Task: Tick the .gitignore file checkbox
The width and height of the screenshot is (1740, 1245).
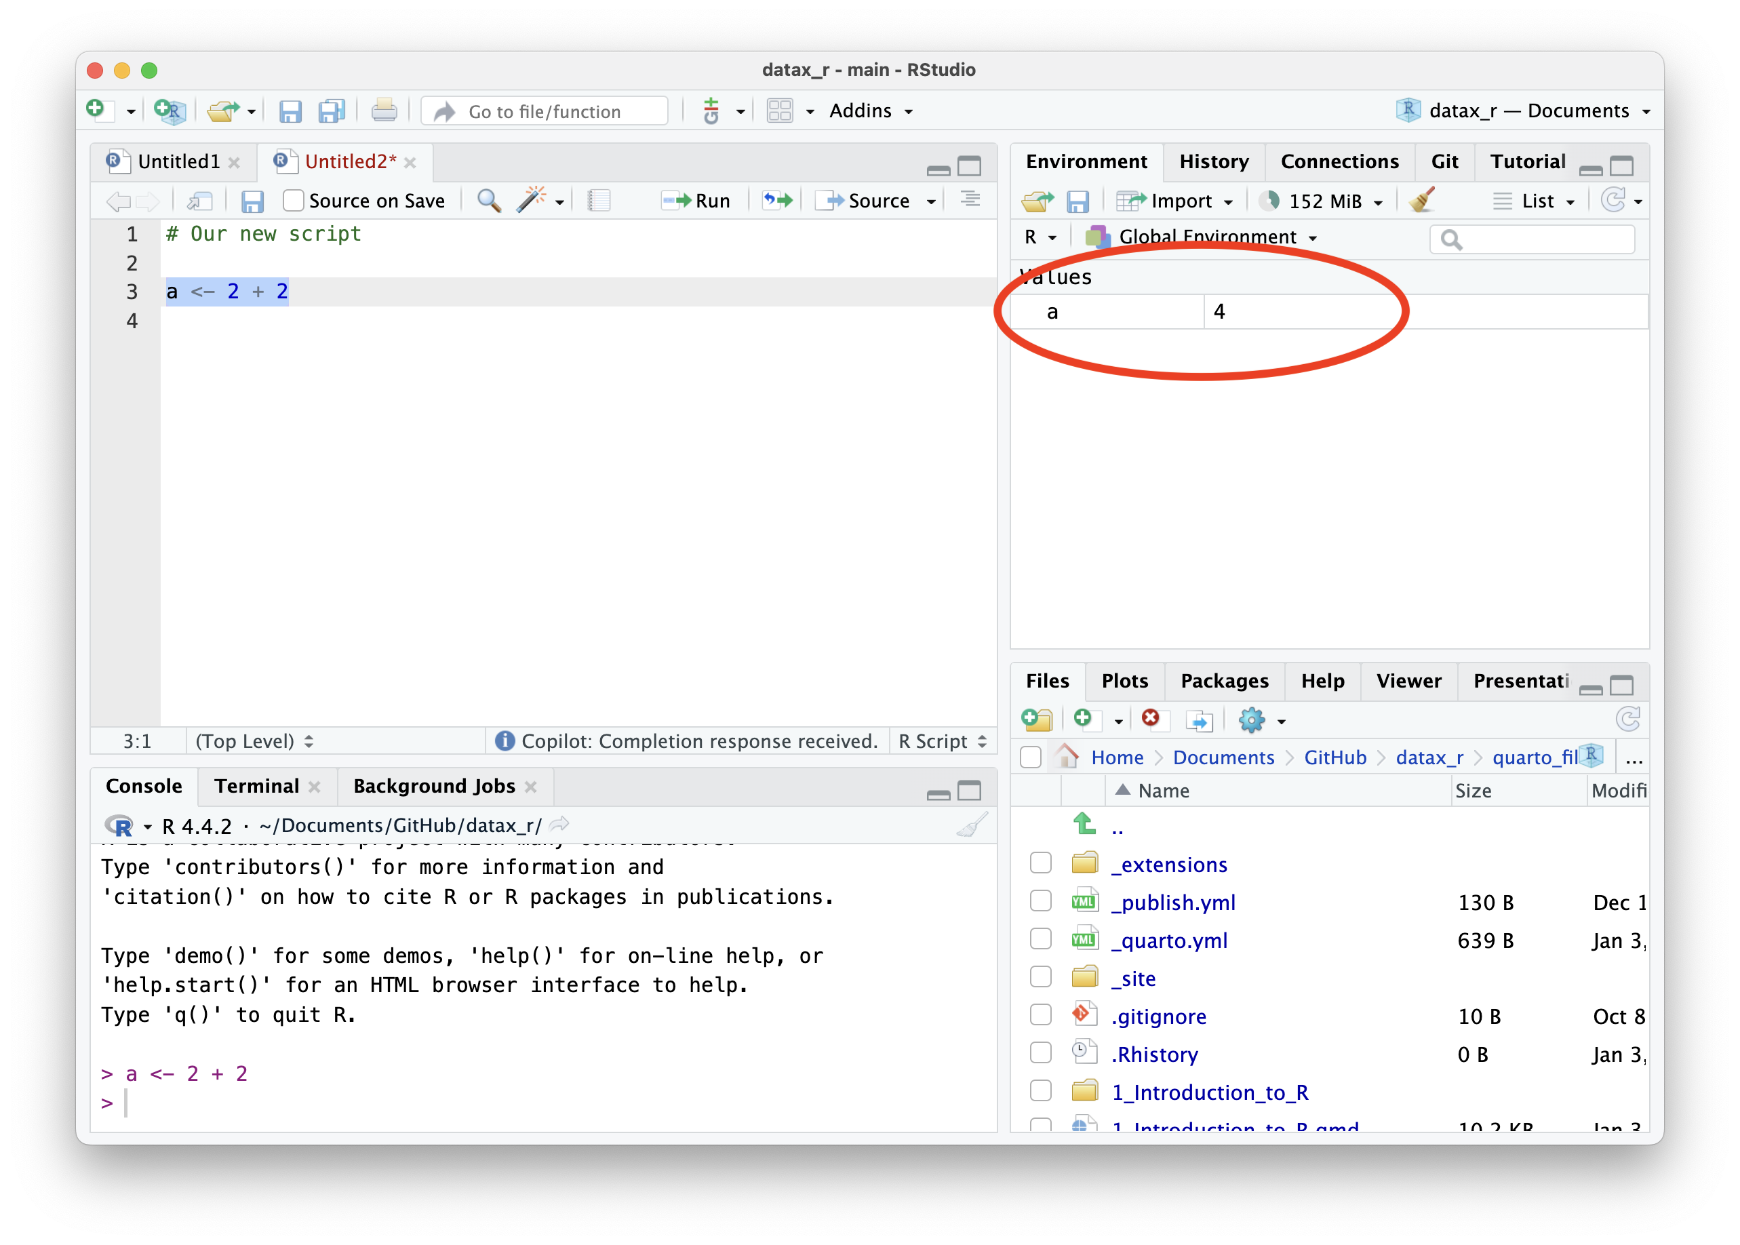Action: point(1040,1015)
